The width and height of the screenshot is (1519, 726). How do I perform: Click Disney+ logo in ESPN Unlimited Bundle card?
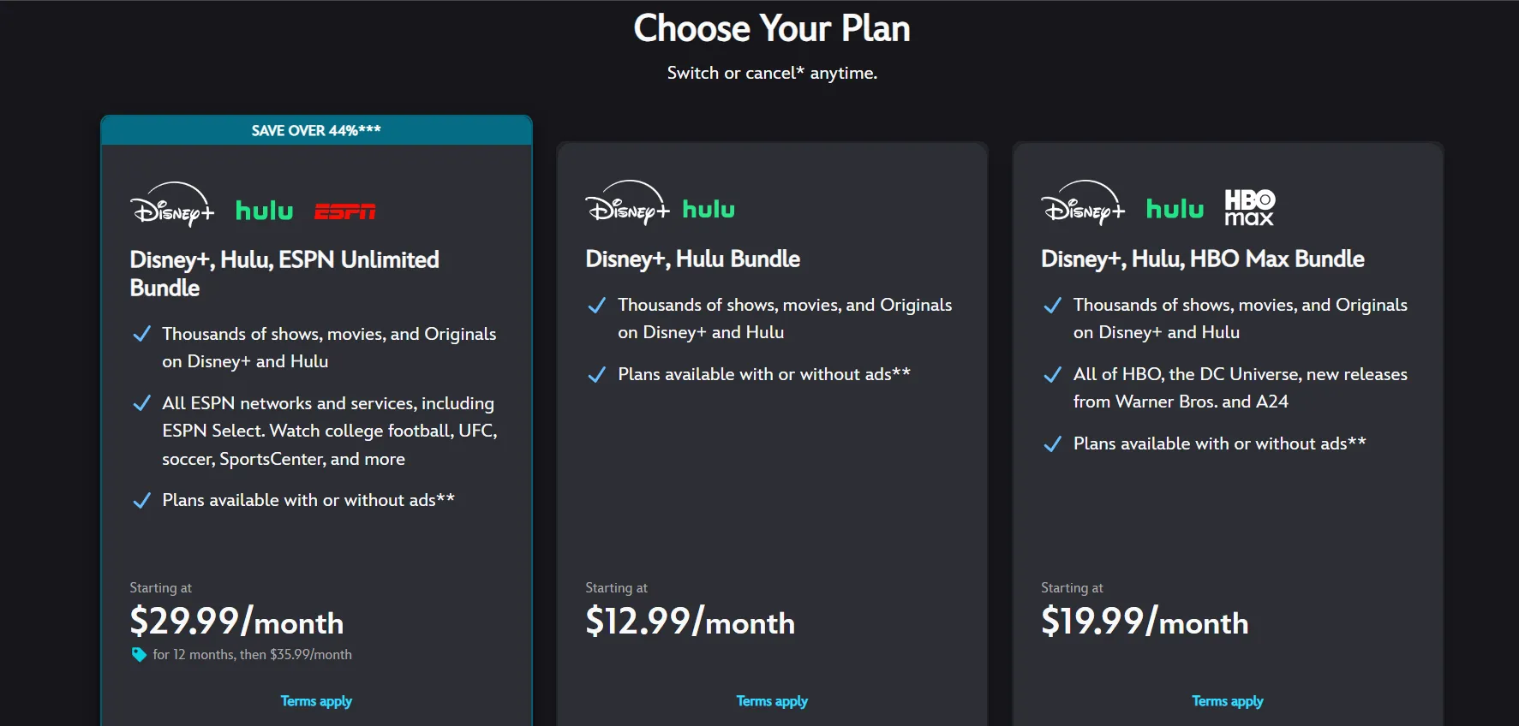point(172,205)
